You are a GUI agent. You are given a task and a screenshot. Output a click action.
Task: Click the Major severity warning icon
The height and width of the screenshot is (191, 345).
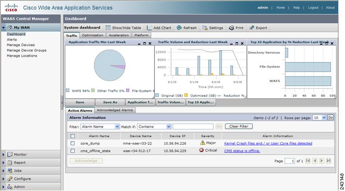(203, 143)
